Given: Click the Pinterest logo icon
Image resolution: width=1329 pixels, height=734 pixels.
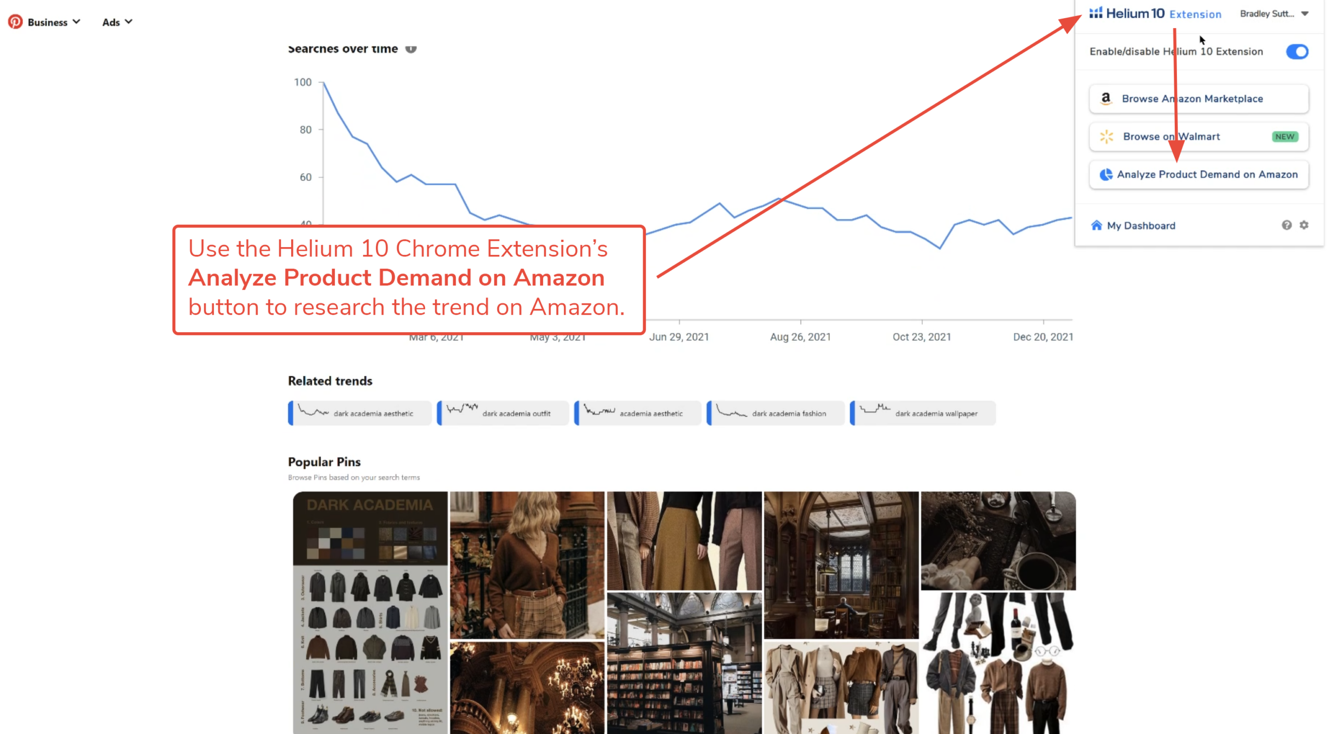Looking at the screenshot, I should click(x=15, y=22).
